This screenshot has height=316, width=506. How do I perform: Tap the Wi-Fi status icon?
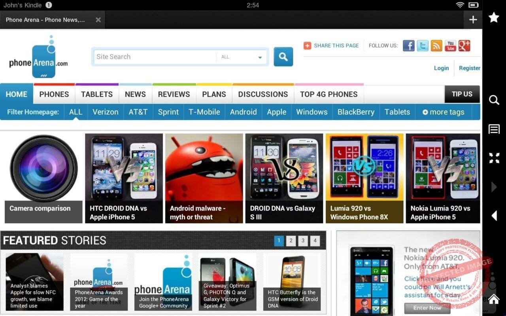[460, 5]
